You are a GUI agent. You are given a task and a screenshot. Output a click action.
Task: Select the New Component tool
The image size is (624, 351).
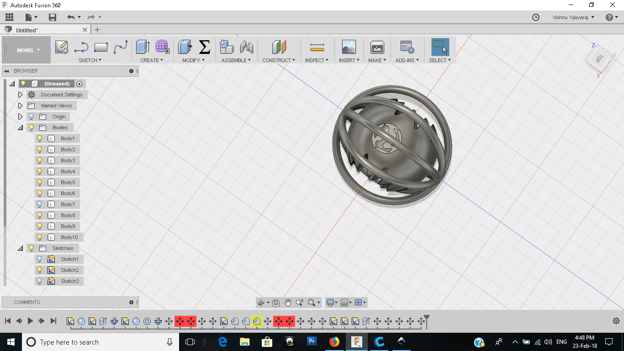click(x=227, y=47)
